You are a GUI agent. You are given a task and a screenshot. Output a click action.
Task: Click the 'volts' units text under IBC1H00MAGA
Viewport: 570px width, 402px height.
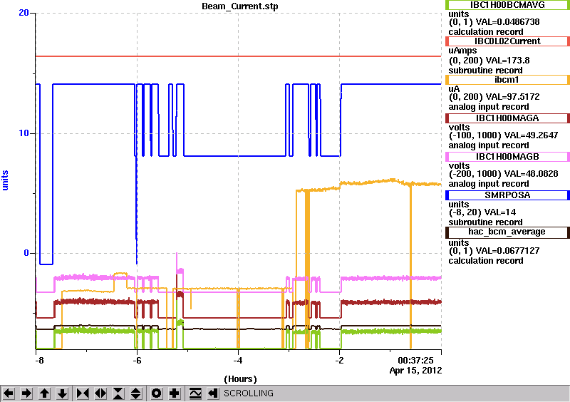tap(459, 128)
